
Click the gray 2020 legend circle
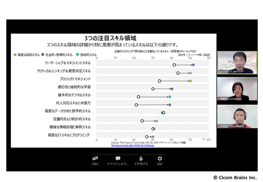[x=200, y=55]
